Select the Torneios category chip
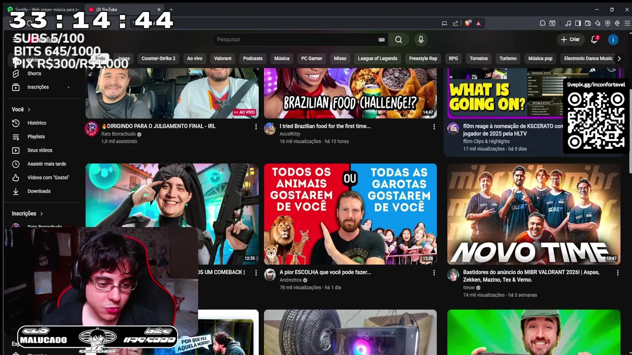This screenshot has width=632, height=355. (478, 58)
